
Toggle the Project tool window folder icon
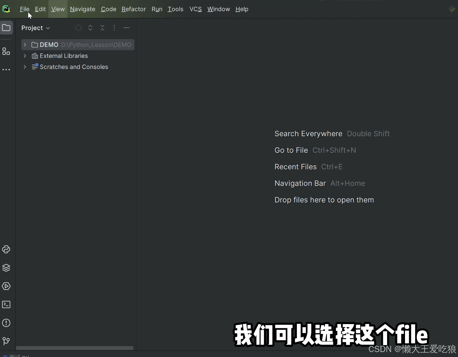click(6, 28)
